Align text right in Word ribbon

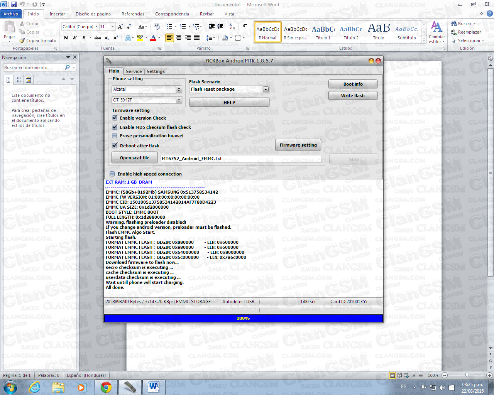pyautogui.click(x=188, y=38)
